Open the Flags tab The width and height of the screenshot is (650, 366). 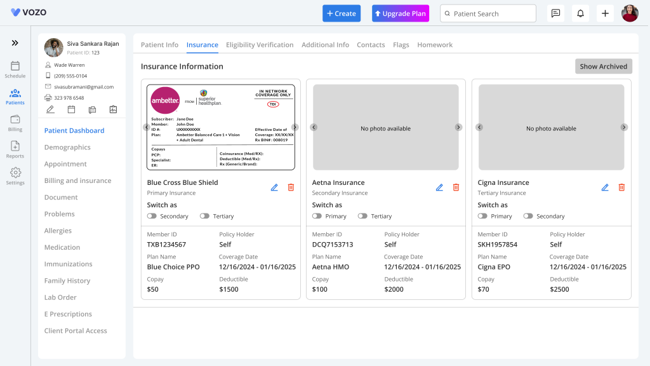401,45
